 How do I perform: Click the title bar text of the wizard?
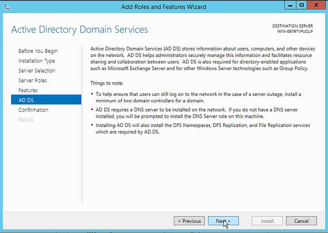click(x=164, y=7)
